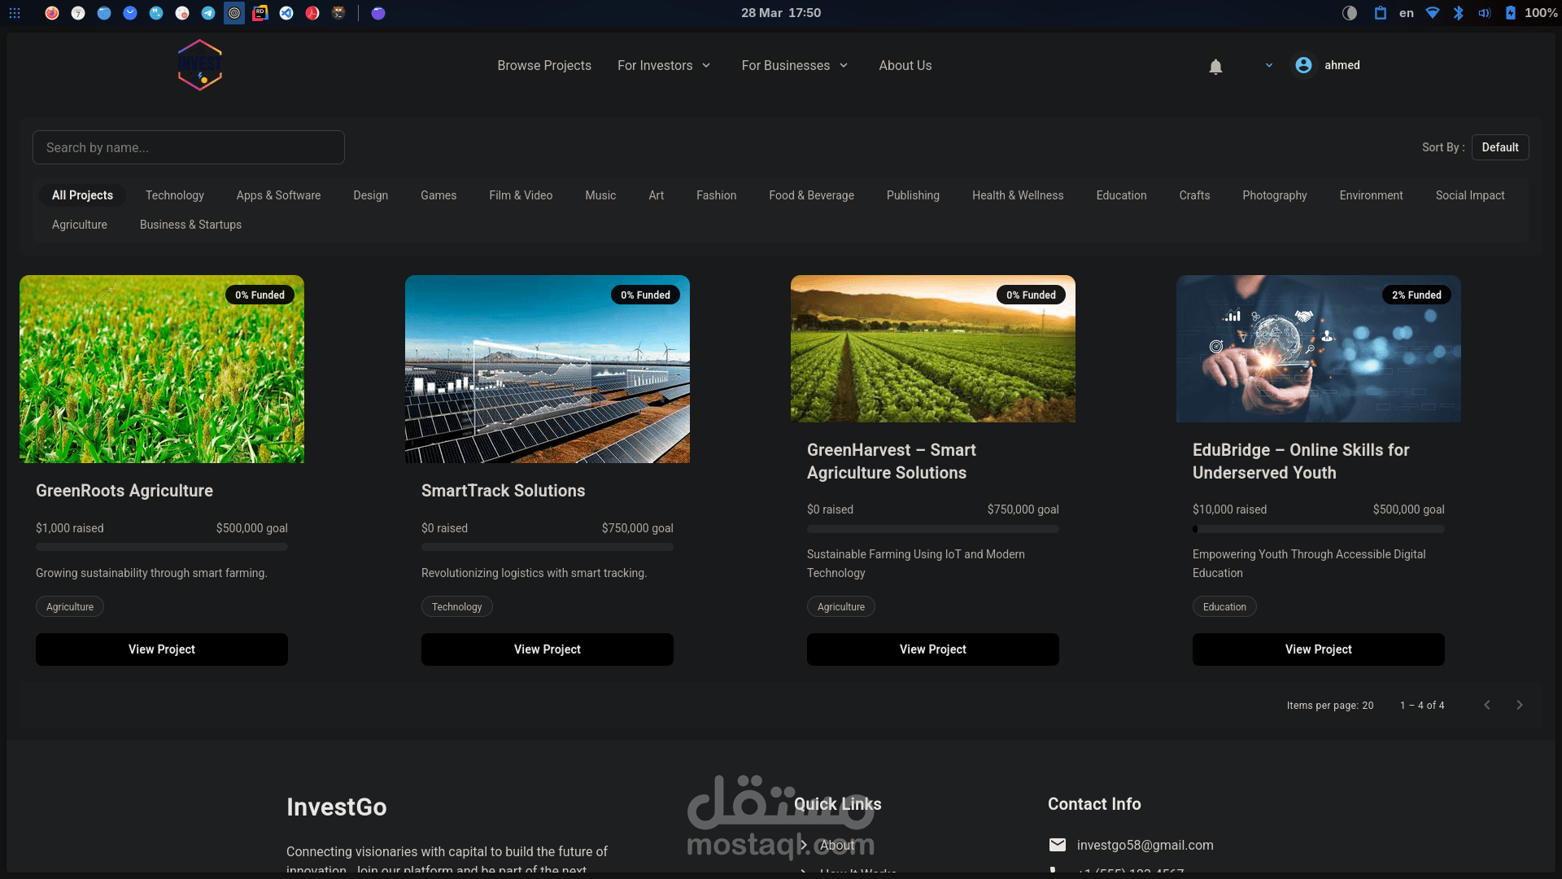Click the funding progress bar on SmartTrack Solutions
The image size is (1562, 879).
[x=547, y=547]
